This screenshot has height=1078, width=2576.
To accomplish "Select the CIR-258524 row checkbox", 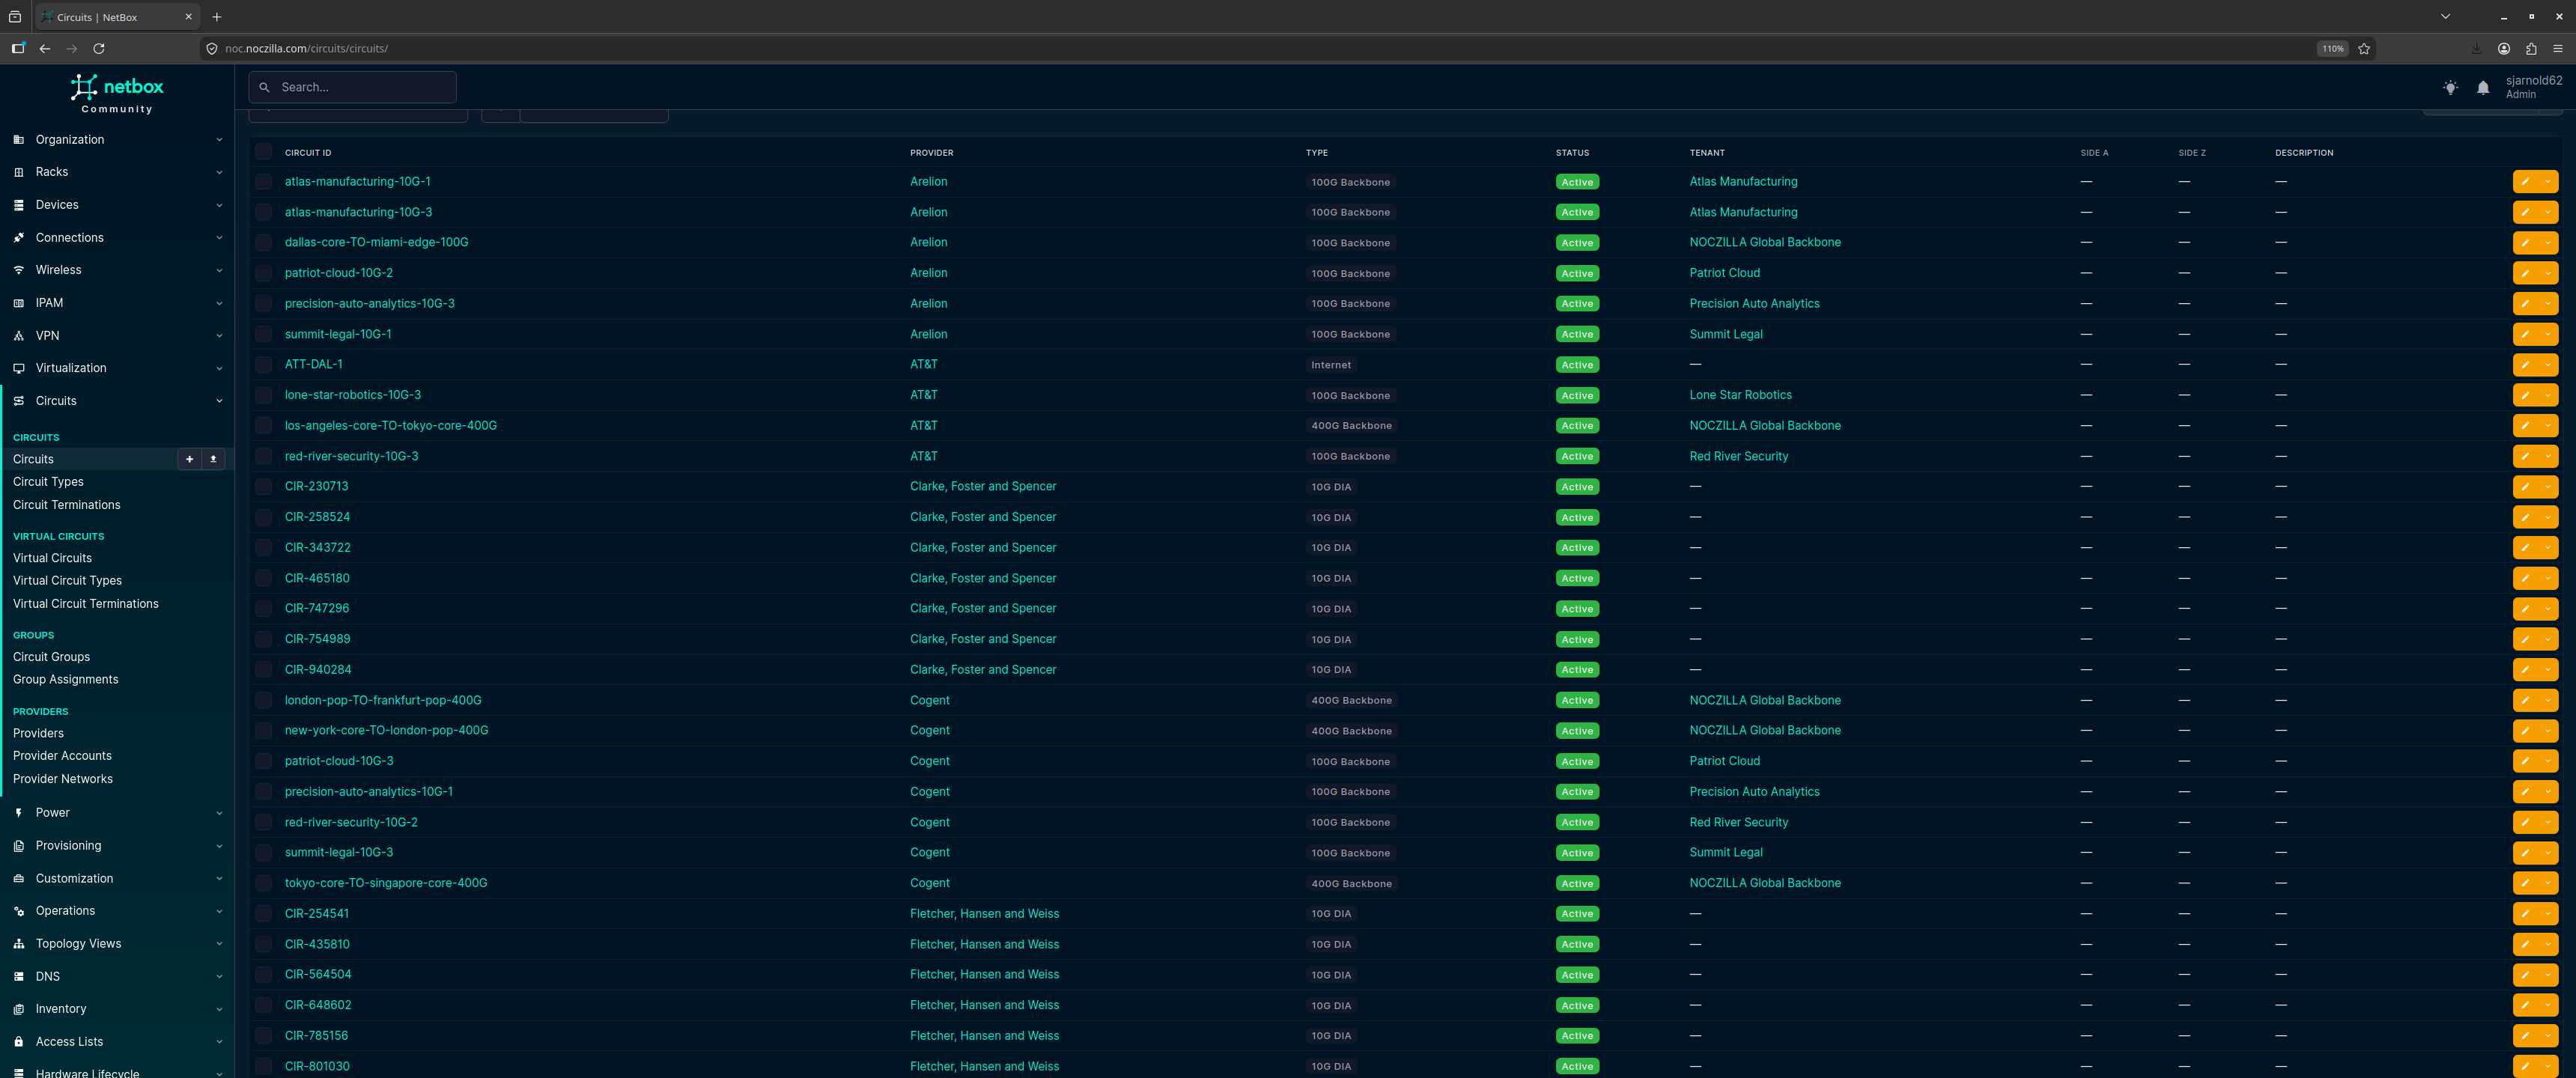I will [x=263, y=518].
